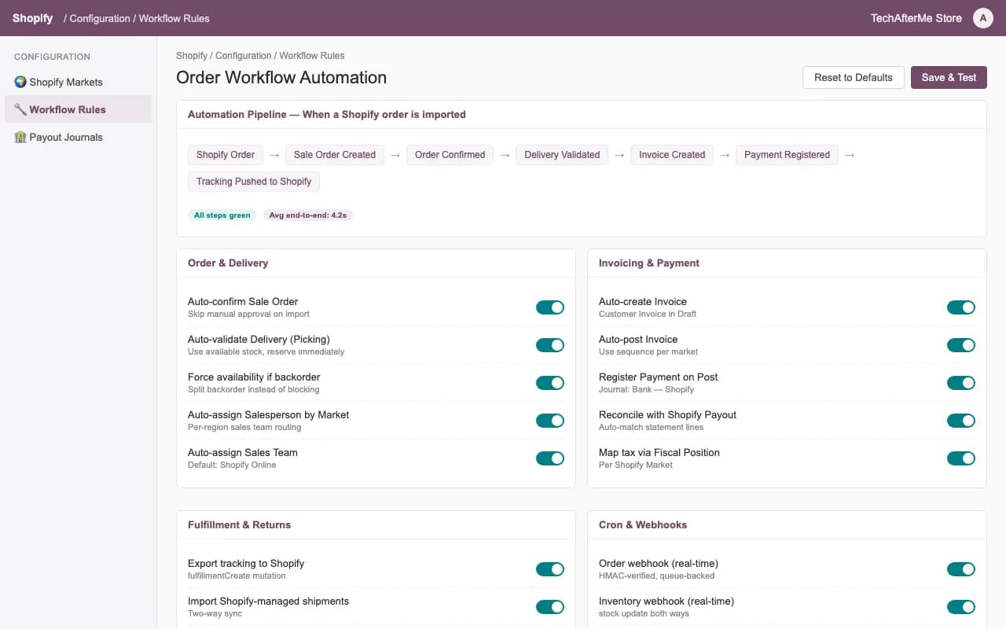The height and width of the screenshot is (629, 1006).
Task: Click the Fulfillment & Returns header
Action: [240, 525]
